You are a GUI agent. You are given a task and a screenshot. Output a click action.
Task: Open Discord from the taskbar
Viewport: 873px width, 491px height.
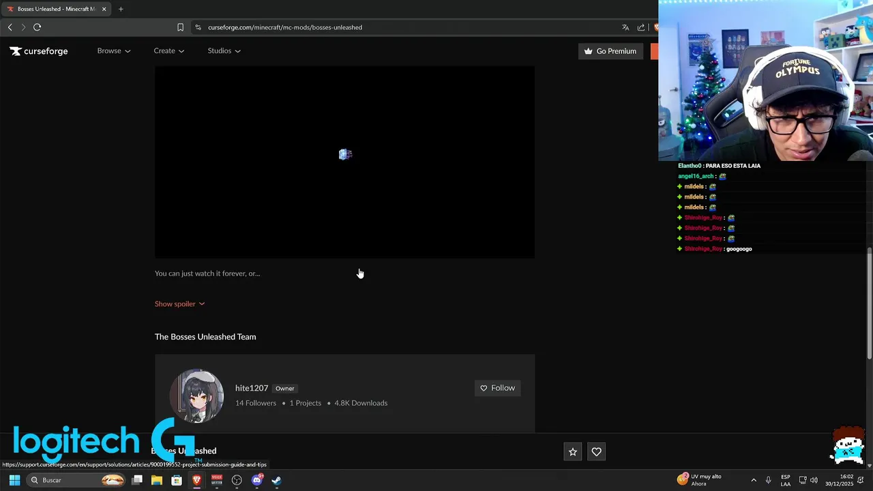(x=256, y=480)
